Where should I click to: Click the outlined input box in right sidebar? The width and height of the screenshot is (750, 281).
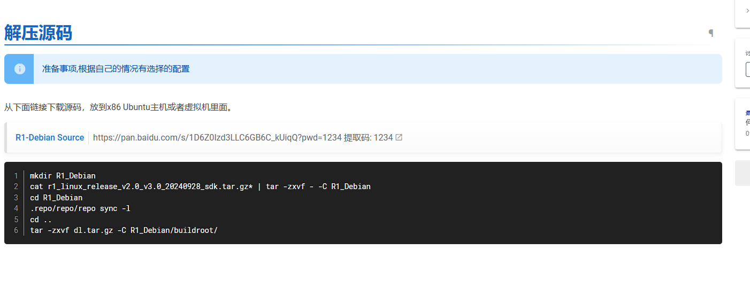(748, 69)
